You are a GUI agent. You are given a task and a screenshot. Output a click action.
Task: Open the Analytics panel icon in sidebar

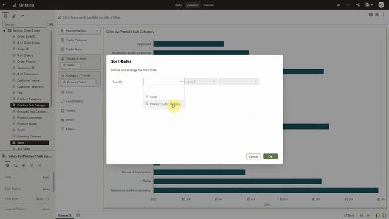22,16
